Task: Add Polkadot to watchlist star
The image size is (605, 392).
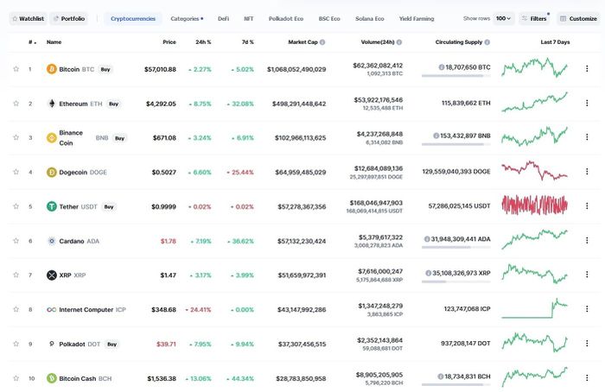Action: tap(16, 344)
